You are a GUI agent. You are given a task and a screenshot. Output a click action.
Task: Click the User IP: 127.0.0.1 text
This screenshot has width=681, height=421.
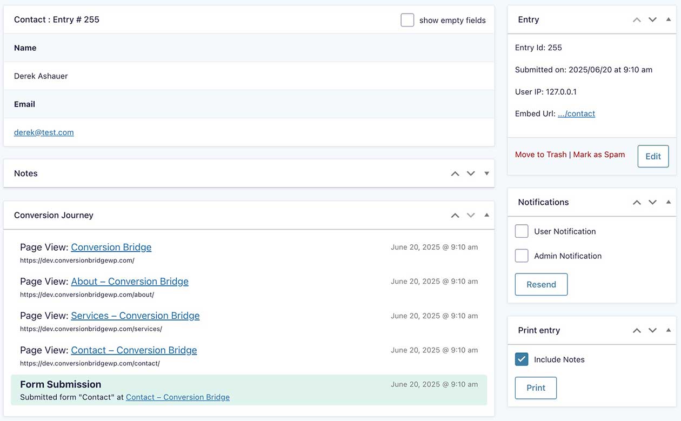click(546, 92)
